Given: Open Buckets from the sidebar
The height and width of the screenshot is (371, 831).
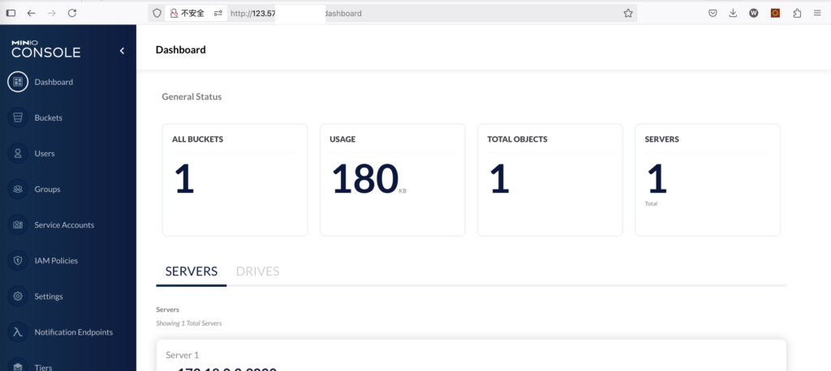Looking at the screenshot, I should pos(48,117).
